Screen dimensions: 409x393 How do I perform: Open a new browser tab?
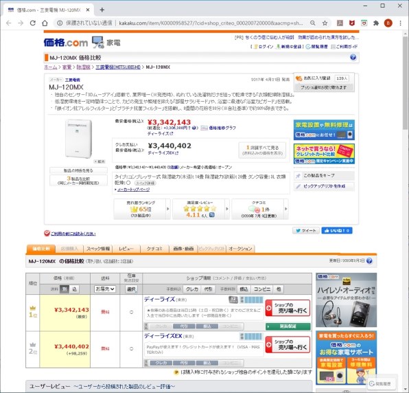pyautogui.click(x=102, y=10)
